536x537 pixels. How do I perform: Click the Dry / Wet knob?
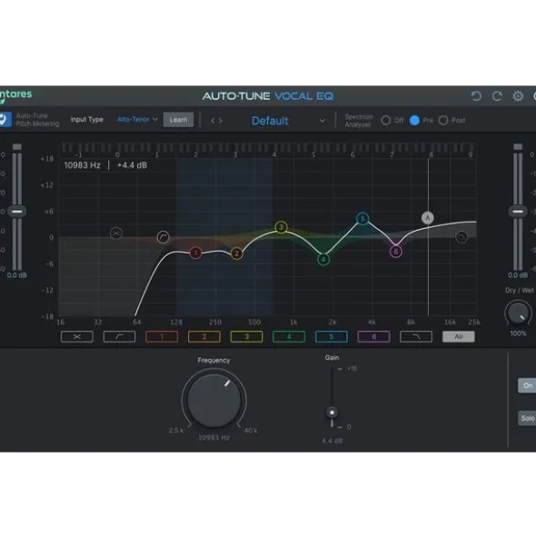(518, 313)
